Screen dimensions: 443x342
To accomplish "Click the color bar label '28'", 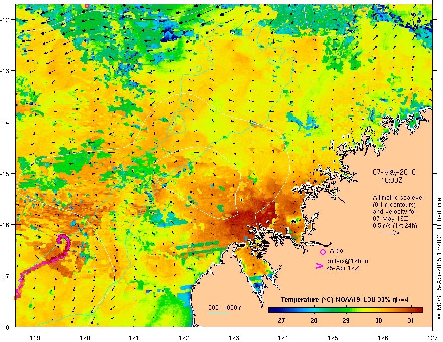I will 314,320.
